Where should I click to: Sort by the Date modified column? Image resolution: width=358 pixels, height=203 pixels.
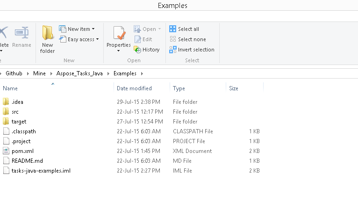(134, 88)
